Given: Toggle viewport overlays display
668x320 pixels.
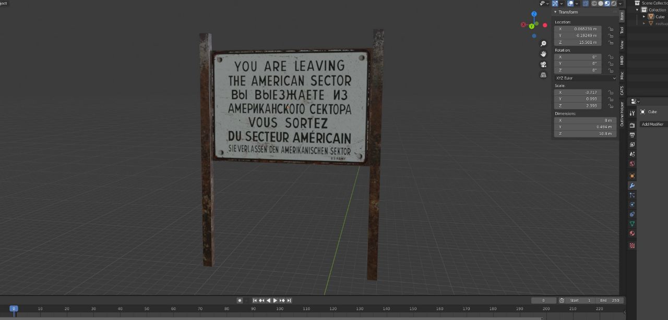Looking at the screenshot, I should click(x=570, y=3).
